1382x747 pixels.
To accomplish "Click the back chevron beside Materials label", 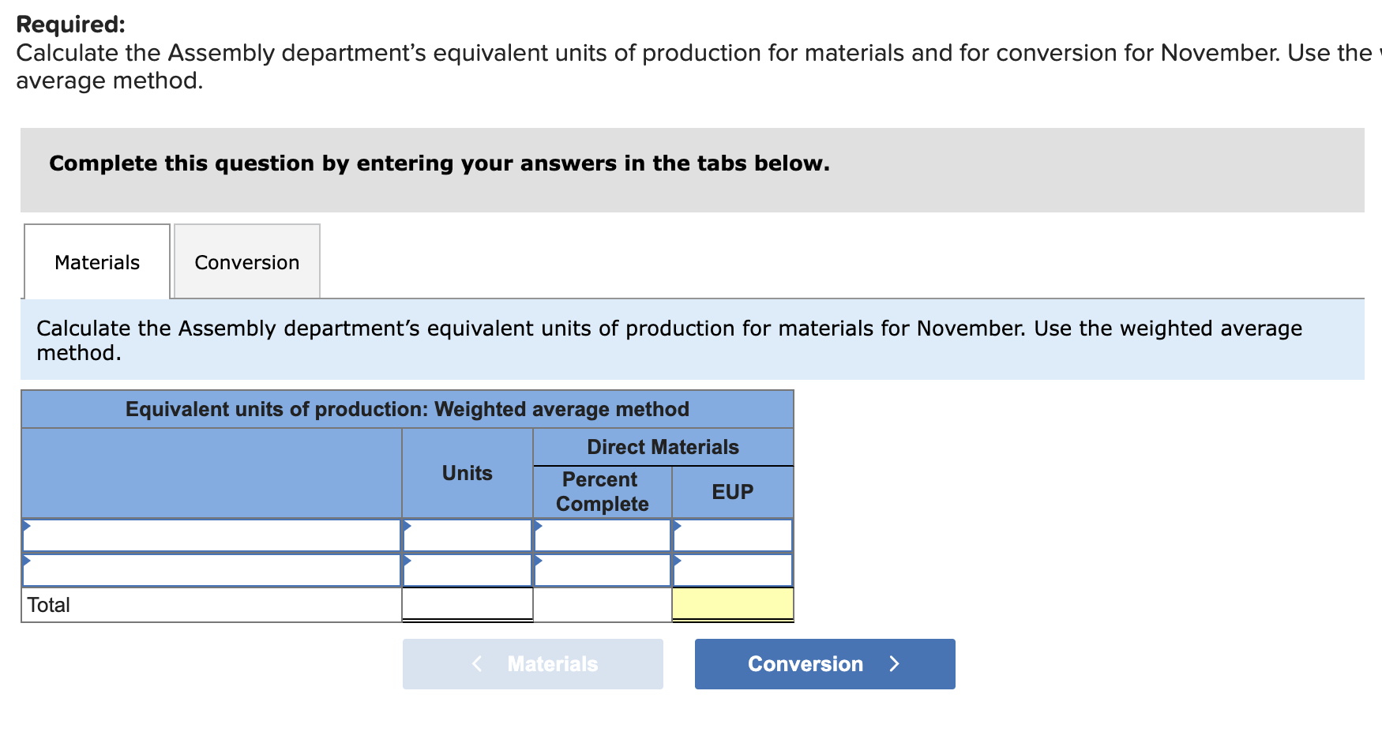I will [476, 663].
